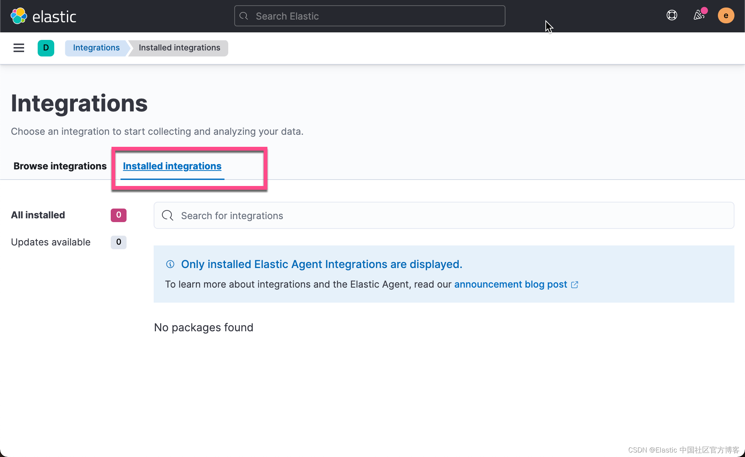Click the external-link icon after blog post
Image resolution: width=745 pixels, height=457 pixels.
tap(574, 285)
